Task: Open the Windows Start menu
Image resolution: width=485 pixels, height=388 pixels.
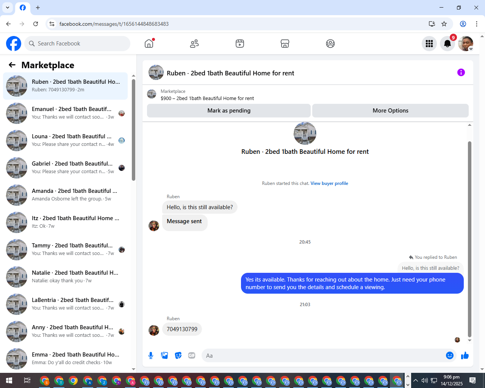Action: [x=9, y=380]
